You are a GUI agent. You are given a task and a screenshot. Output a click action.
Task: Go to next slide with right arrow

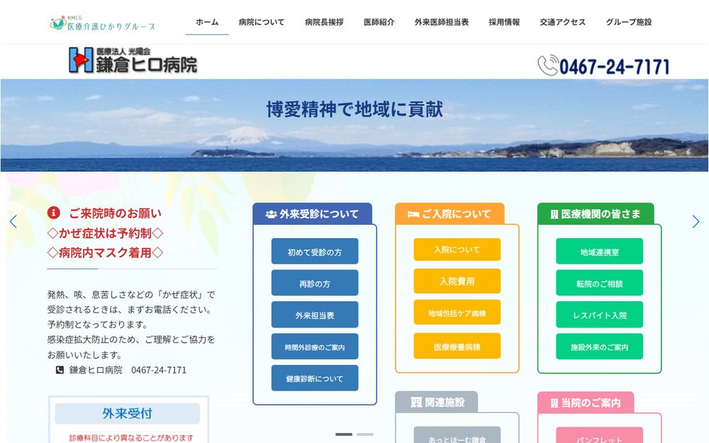696,221
